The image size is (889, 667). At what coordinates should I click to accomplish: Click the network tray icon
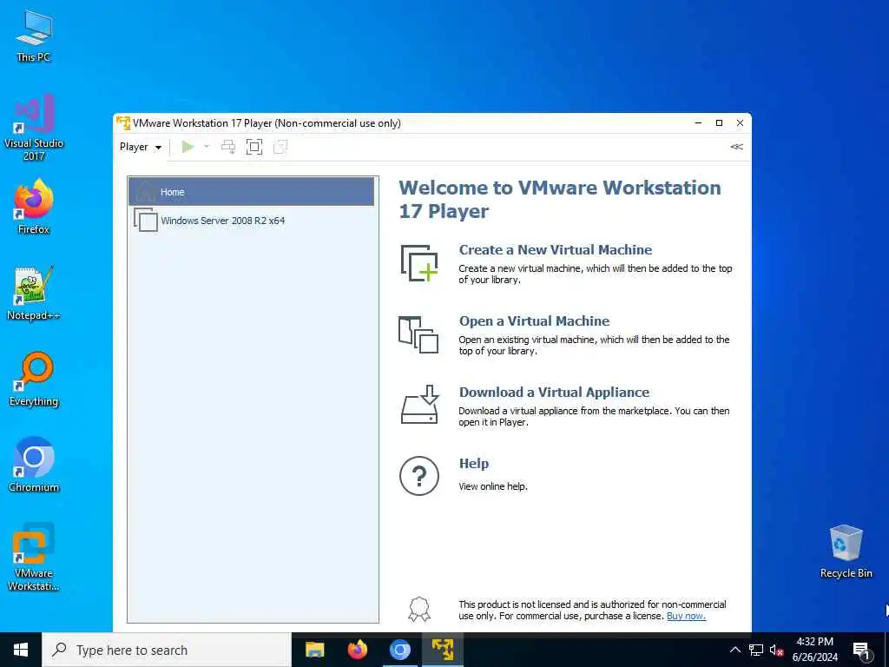pos(756,650)
